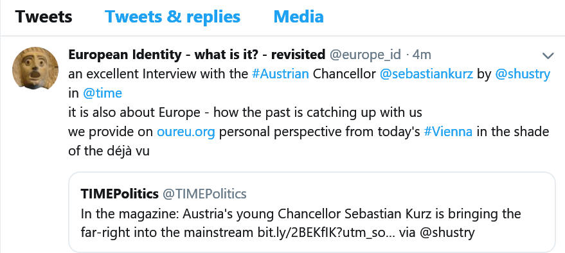This screenshot has width=565, height=253.
Task: Open the #Austrian hashtag
Action: [x=280, y=74]
